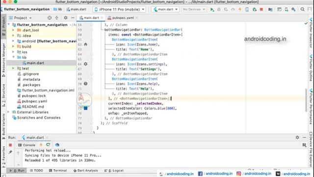Select .gitignore file in project tree

tap(30, 74)
